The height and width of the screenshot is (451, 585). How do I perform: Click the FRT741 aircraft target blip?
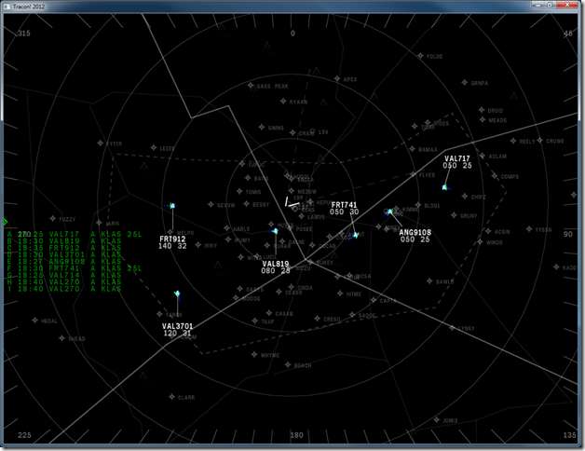(x=356, y=235)
